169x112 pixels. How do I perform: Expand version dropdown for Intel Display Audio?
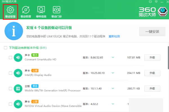[x=113, y=73]
